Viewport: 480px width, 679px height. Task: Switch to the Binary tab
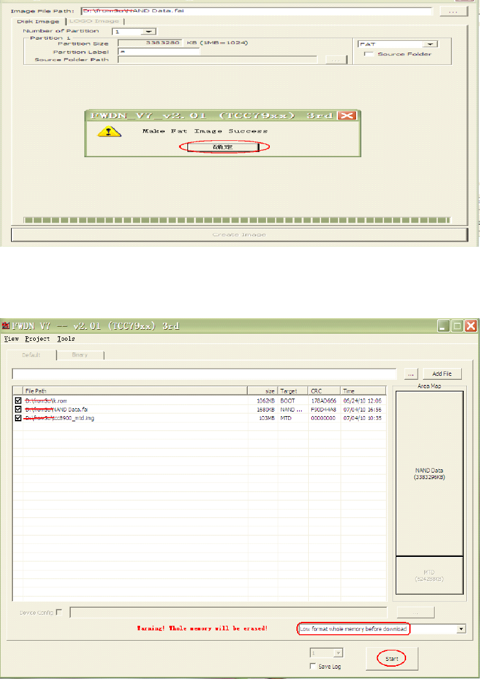[80, 355]
